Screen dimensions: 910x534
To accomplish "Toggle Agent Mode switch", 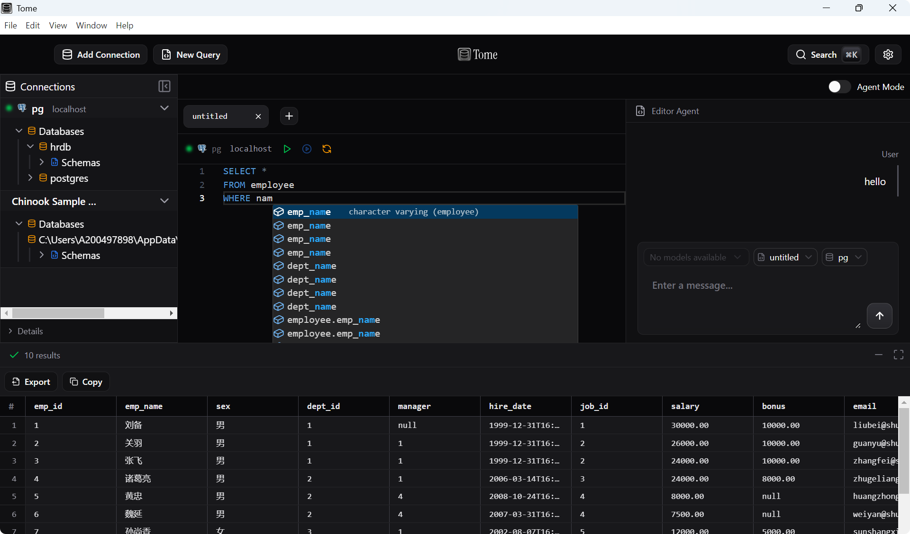I will coord(839,87).
